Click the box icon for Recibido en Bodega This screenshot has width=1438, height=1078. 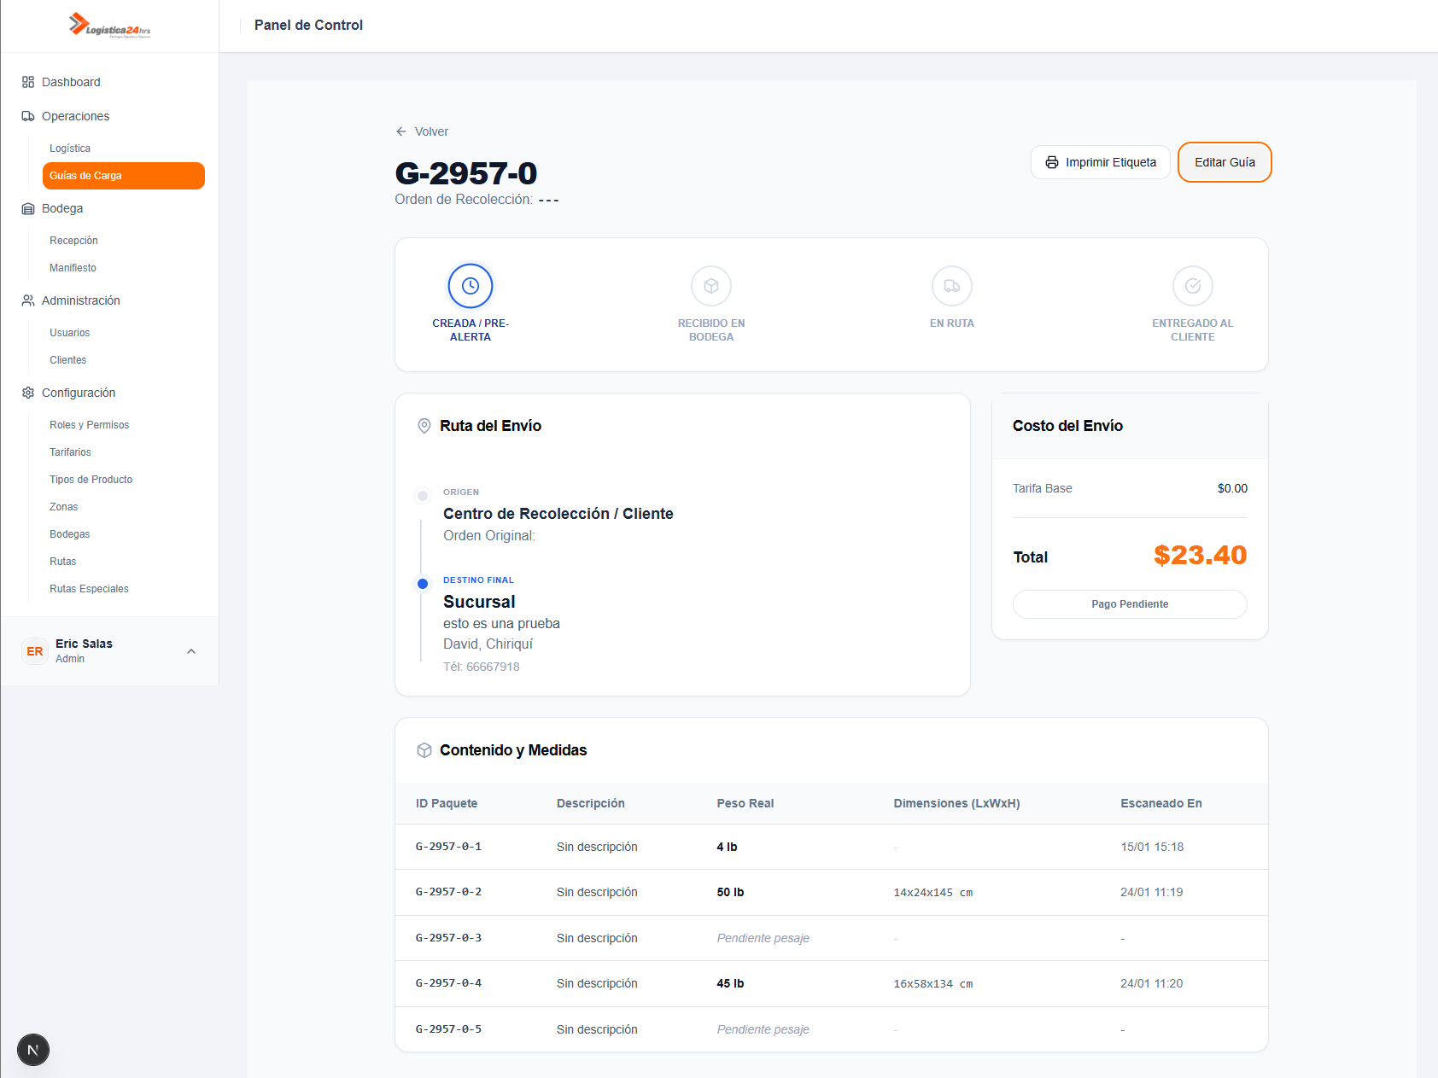711,286
